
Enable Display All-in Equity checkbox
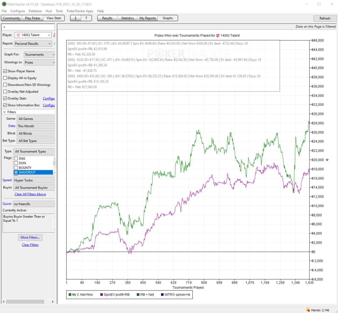(5, 78)
